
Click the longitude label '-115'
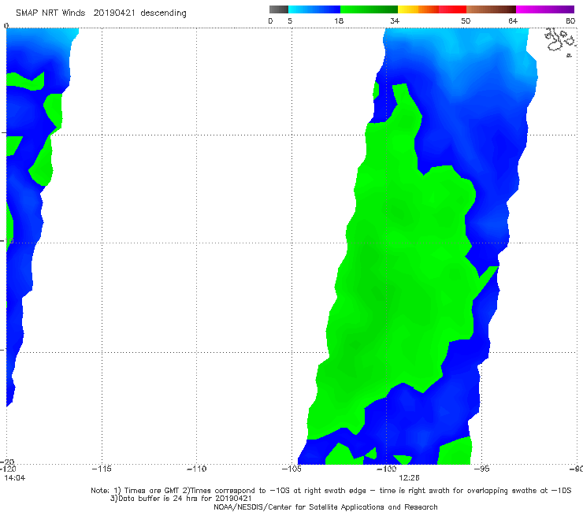(102, 469)
